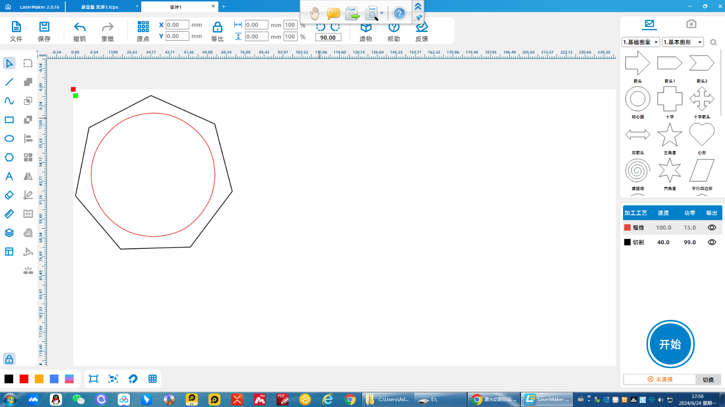Screen dimensions: 725x407
Task: Toggle visibility of the 切割 layer
Action: [x=712, y=242]
